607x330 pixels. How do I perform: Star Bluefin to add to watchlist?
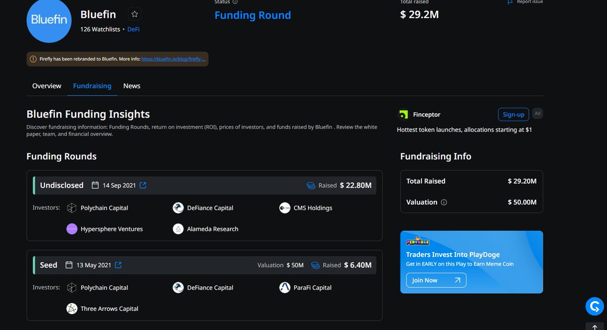(x=135, y=14)
